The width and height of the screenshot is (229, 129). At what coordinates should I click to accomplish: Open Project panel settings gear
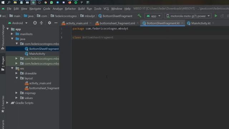[49, 23]
